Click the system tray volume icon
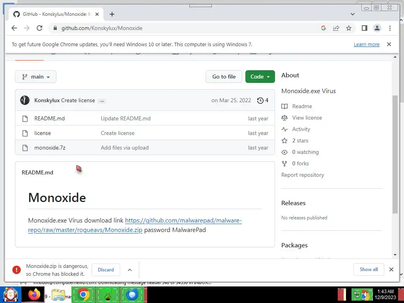The height and width of the screenshot is (303, 404). 365,295
